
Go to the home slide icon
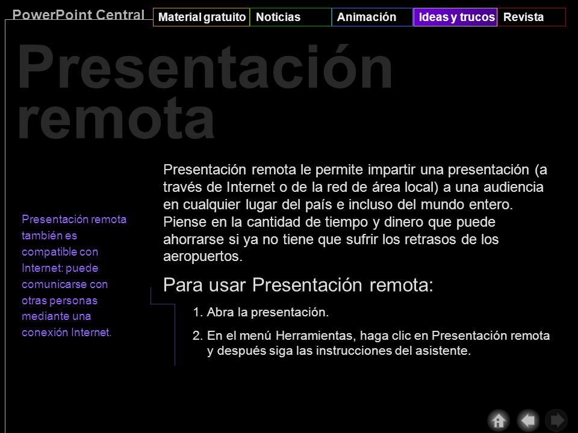499,420
